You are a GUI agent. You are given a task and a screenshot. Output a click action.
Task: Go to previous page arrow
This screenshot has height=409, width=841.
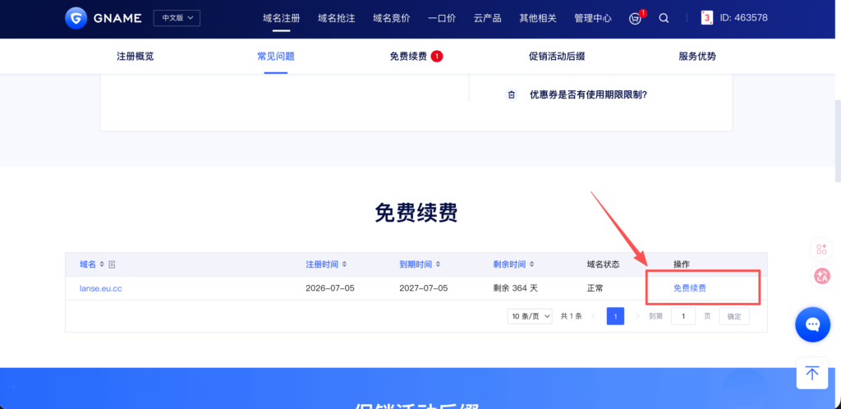click(593, 316)
